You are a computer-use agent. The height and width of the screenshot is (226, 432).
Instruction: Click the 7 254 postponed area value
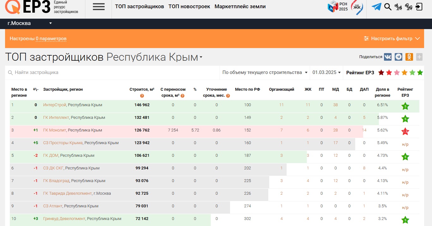[173, 130]
